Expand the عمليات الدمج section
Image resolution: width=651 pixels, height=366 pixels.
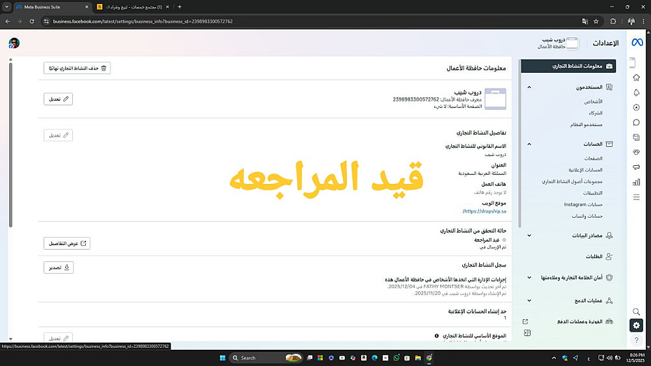[x=529, y=300]
